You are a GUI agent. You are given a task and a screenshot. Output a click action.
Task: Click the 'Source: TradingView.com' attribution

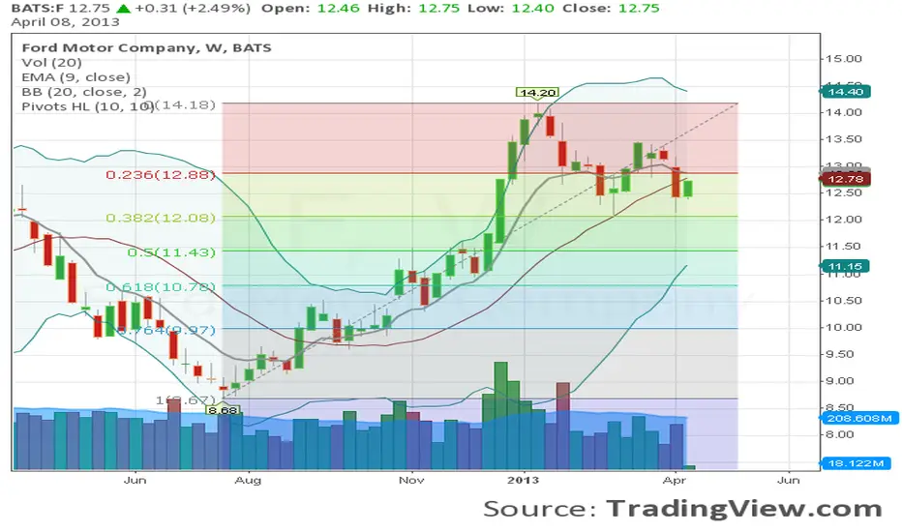click(x=682, y=509)
